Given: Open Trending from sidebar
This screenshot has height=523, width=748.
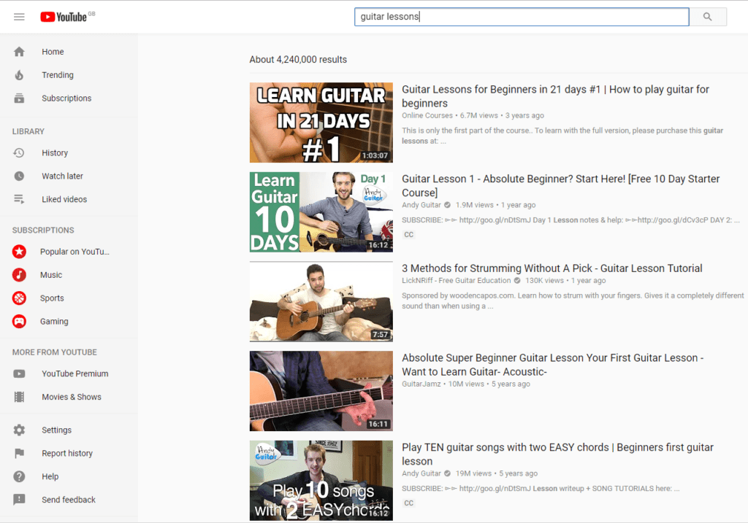Looking at the screenshot, I should click(58, 75).
